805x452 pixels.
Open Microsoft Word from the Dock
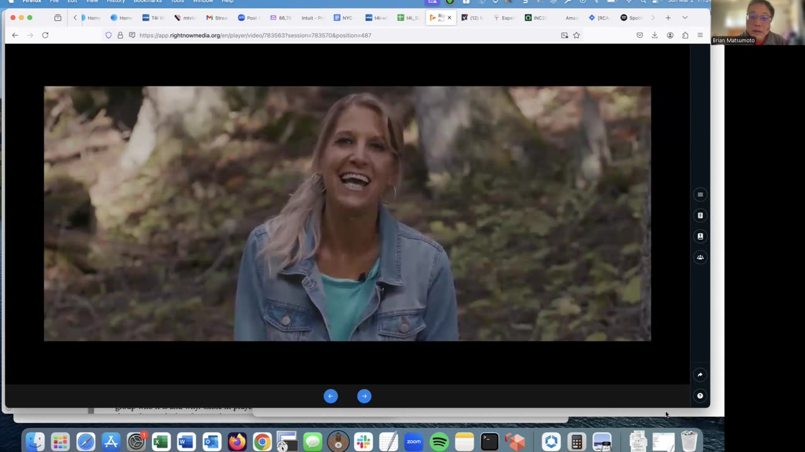[186, 441]
